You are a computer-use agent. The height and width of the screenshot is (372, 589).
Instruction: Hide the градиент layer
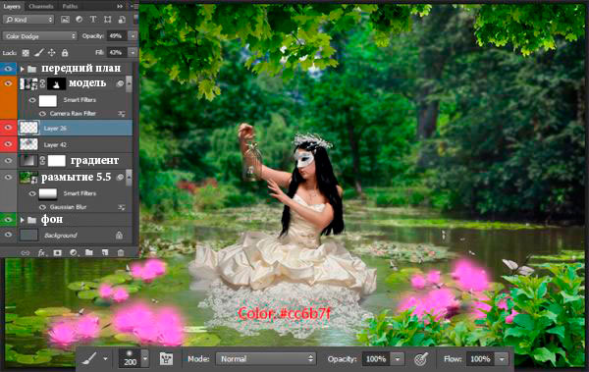click(x=8, y=161)
